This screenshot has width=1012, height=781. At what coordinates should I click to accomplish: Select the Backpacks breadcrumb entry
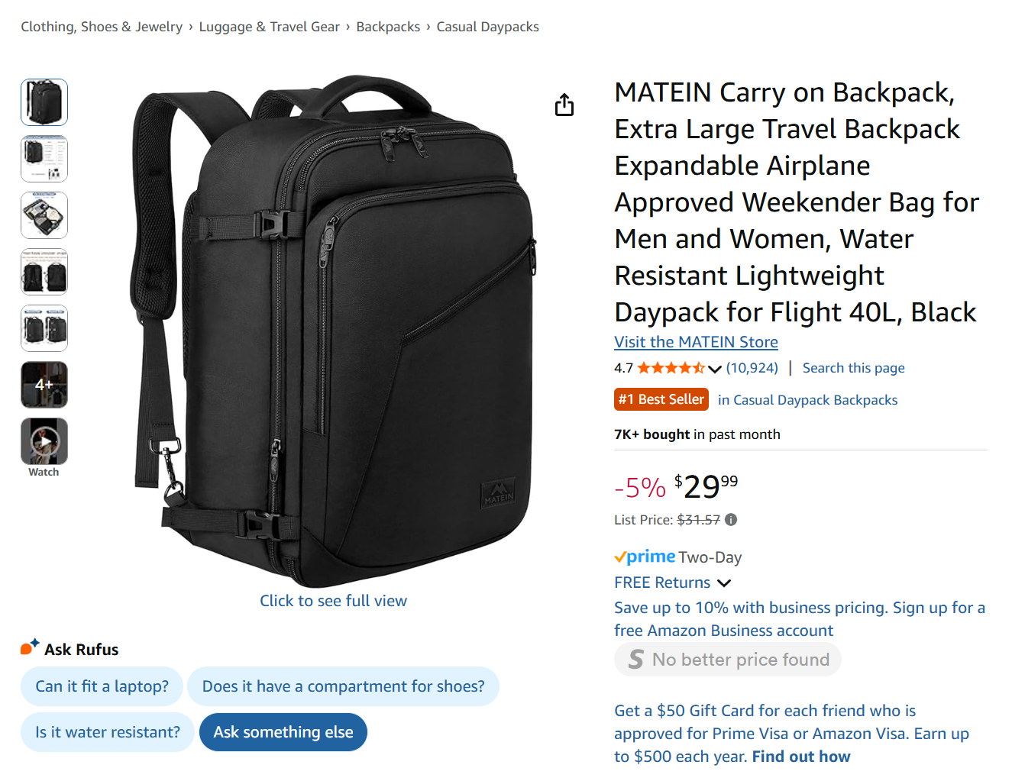point(388,26)
